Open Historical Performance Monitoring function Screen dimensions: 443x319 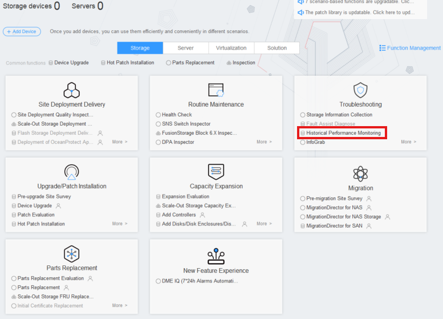point(343,132)
